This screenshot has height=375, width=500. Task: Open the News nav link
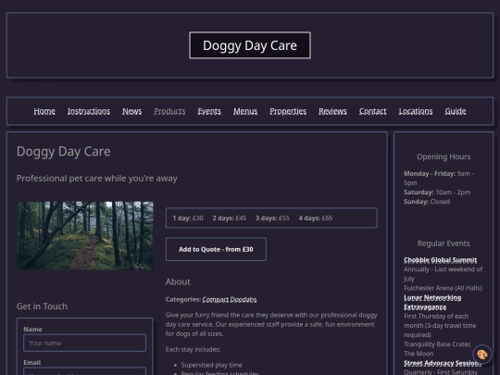(132, 111)
